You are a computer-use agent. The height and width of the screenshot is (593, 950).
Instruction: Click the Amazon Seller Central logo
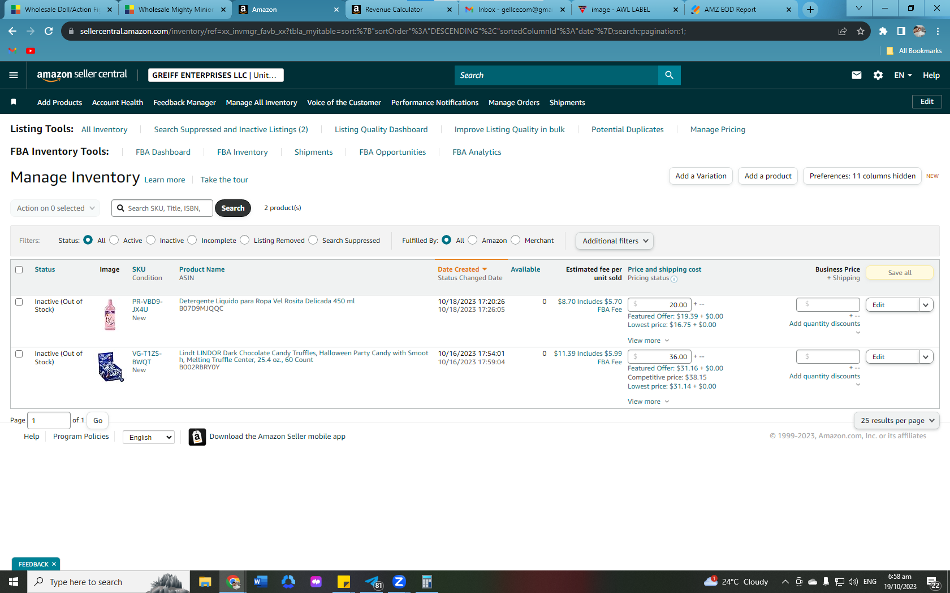(82, 75)
